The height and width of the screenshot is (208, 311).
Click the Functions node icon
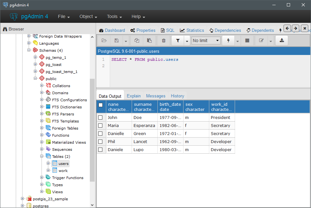pos(48,135)
